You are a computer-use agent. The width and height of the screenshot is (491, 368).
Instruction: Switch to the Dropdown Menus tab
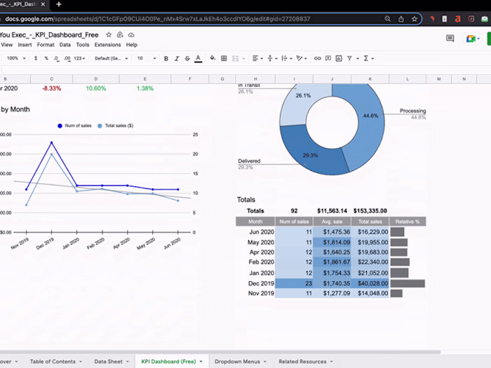(x=237, y=362)
